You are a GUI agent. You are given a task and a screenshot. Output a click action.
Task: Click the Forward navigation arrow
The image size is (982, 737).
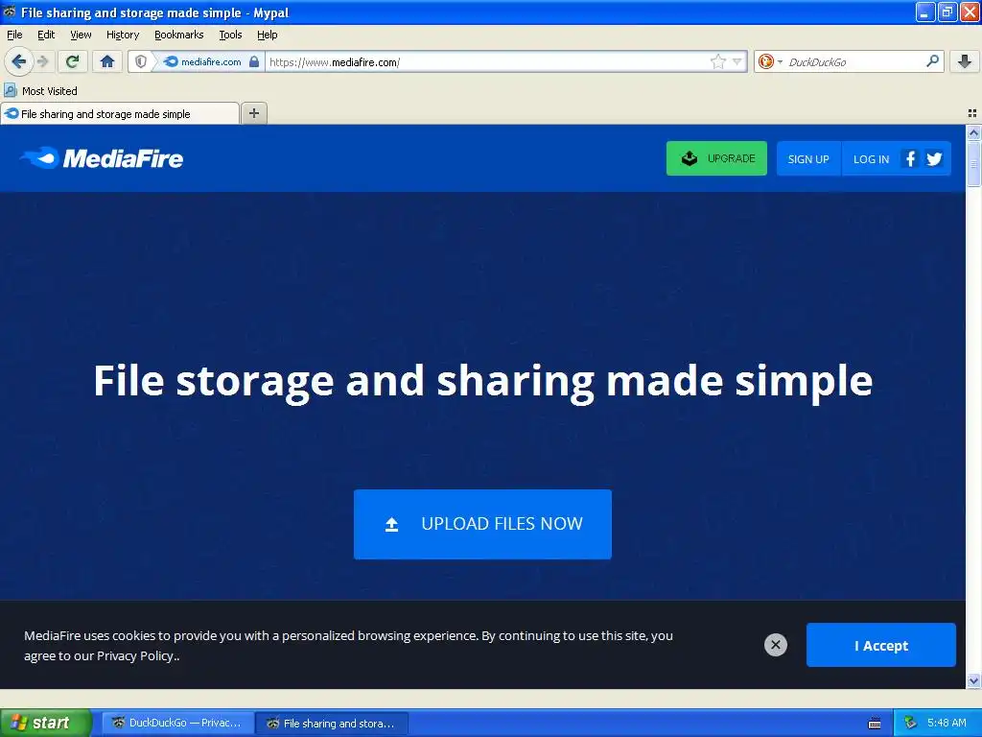(42, 61)
